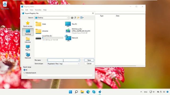Select Network item in file list
170x95 pixels.
pyautogui.click(x=71, y=38)
